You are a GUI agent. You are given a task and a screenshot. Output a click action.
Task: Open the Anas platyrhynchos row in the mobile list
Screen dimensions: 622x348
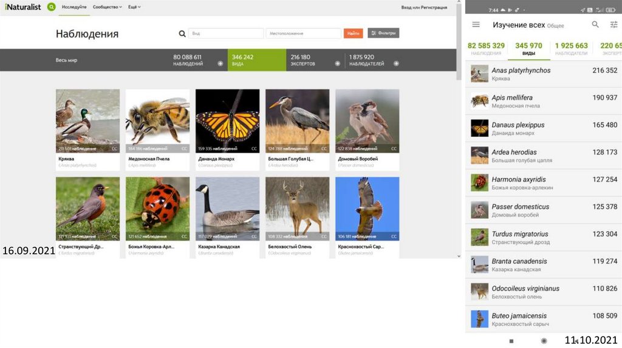pyautogui.click(x=544, y=74)
